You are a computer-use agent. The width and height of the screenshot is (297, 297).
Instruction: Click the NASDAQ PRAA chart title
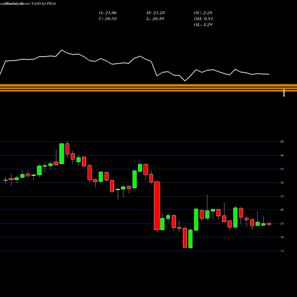pyautogui.click(x=28, y=4)
